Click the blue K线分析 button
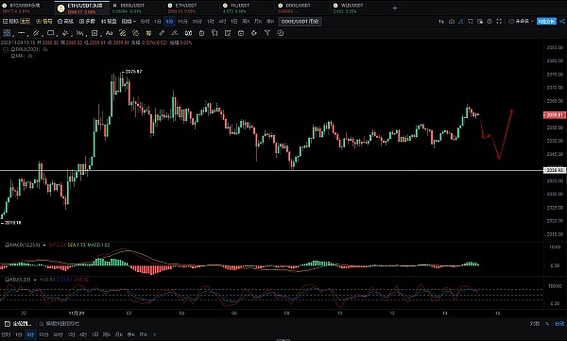The width and height of the screenshot is (567, 341). pyautogui.click(x=546, y=22)
